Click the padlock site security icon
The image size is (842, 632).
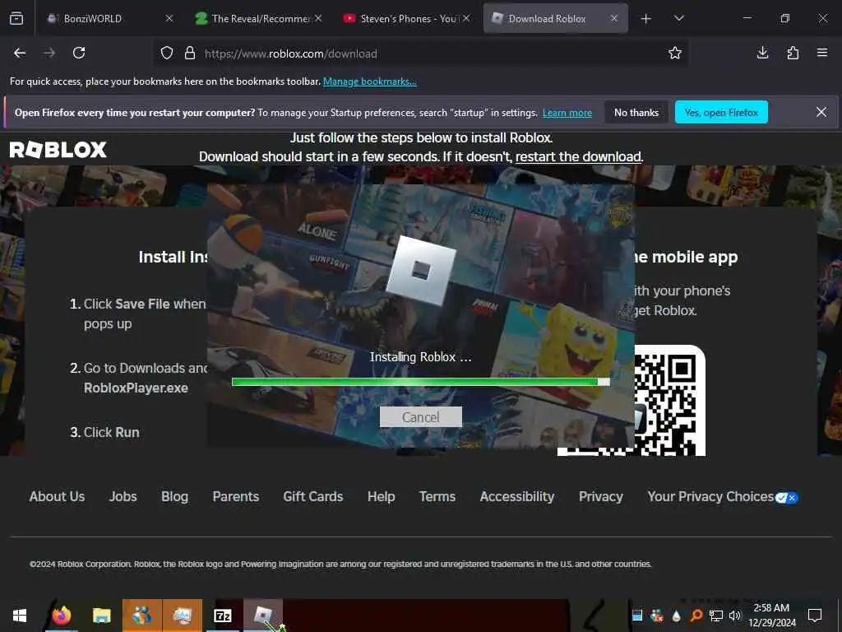(x=190, y=53)
